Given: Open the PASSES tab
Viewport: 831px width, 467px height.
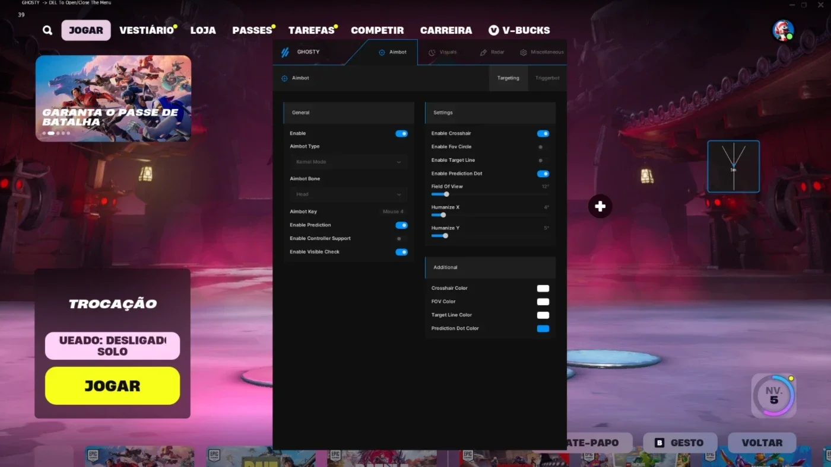Looking at the screenshot, I should [x=252, y=30].
